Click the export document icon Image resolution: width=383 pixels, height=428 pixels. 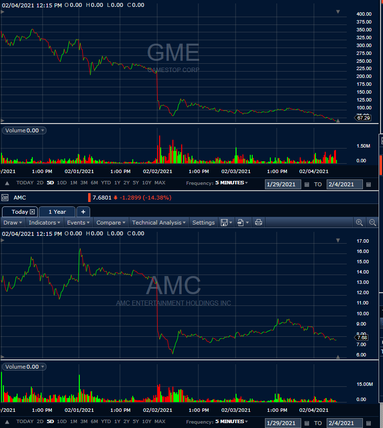click(x=240, y=223)
